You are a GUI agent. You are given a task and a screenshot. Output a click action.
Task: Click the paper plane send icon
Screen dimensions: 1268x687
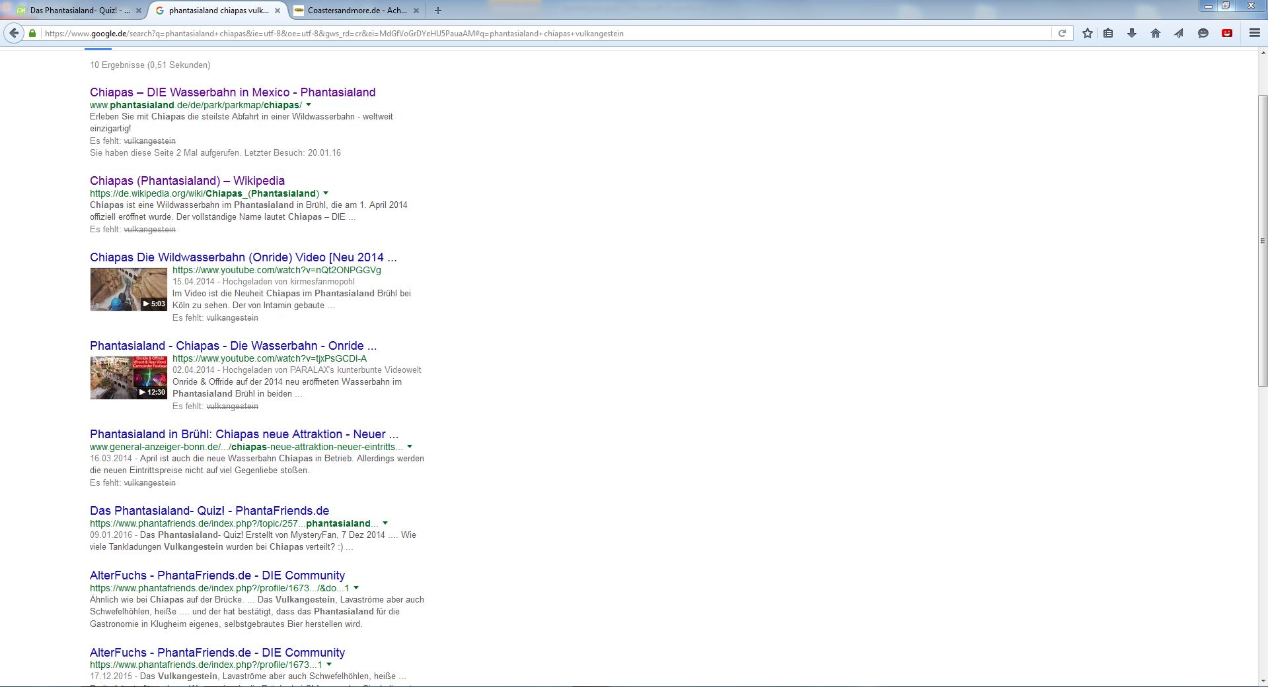pos(1178,33)
